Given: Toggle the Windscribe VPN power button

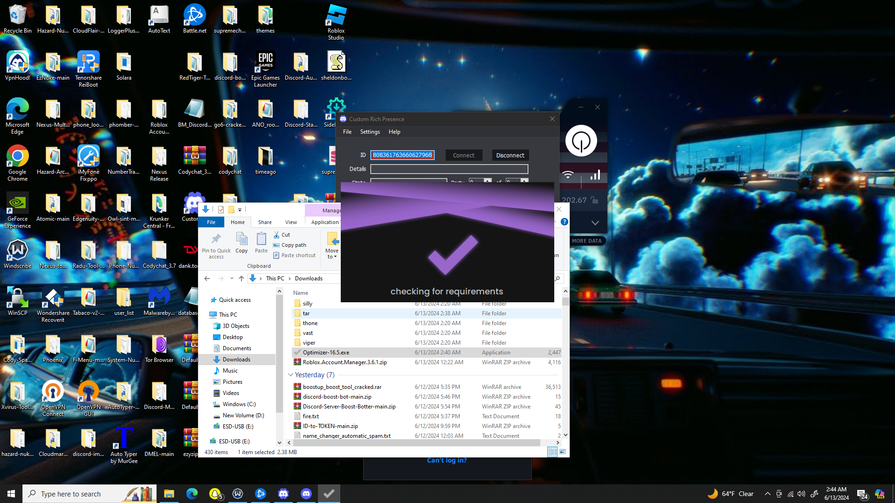Looking at the screenshot, I should click(x=581, y=141).
